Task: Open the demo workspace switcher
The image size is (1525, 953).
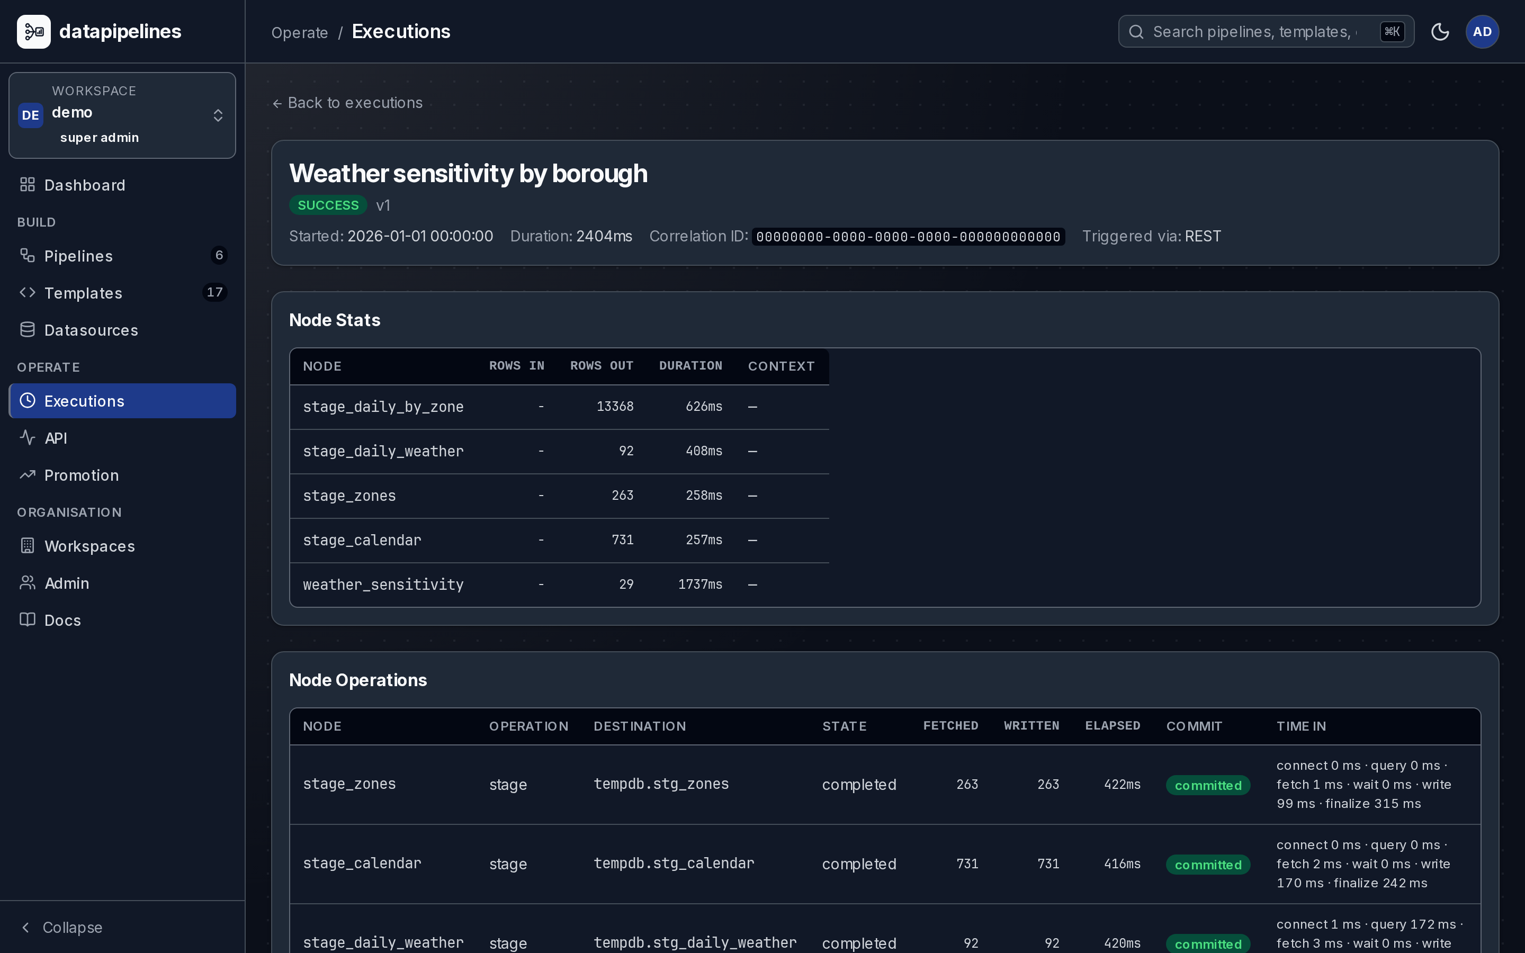Action: 122,115
